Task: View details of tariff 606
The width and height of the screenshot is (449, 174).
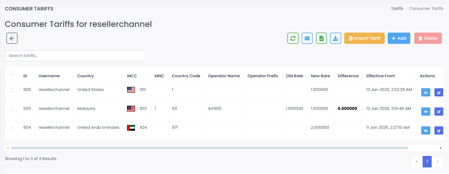Action: pos(426,93)
